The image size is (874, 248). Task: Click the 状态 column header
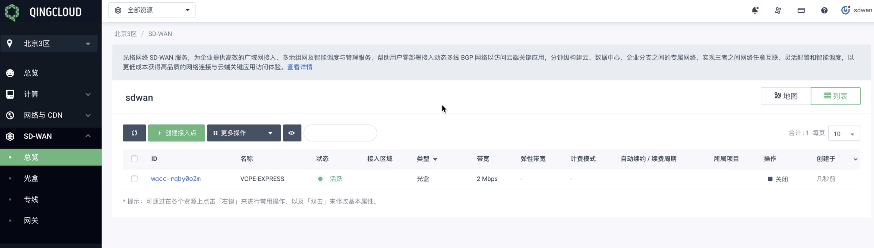(x=323, y=159)
